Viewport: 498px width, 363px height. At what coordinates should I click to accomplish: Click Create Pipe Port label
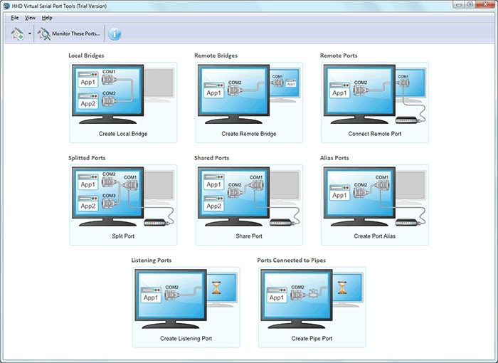tap(312, 339)
